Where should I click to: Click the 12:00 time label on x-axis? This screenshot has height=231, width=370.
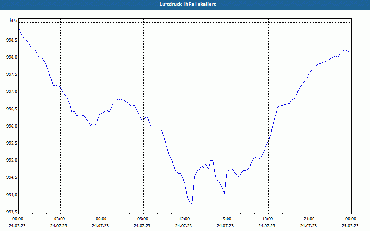point(185,219)
